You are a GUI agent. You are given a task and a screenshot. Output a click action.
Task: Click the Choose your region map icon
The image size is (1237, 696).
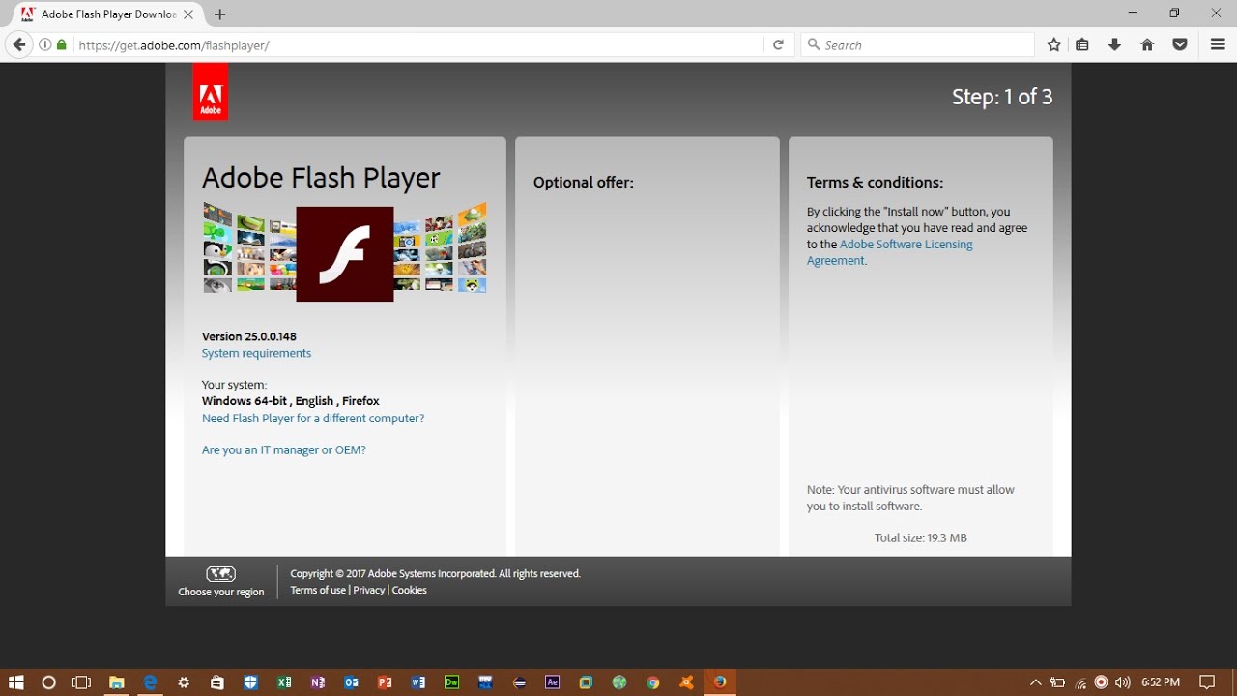point(220,573)
